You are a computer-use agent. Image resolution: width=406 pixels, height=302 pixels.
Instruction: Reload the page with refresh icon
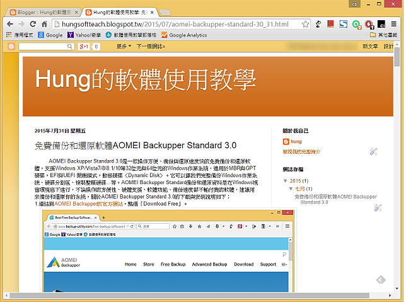click(33, 24)
